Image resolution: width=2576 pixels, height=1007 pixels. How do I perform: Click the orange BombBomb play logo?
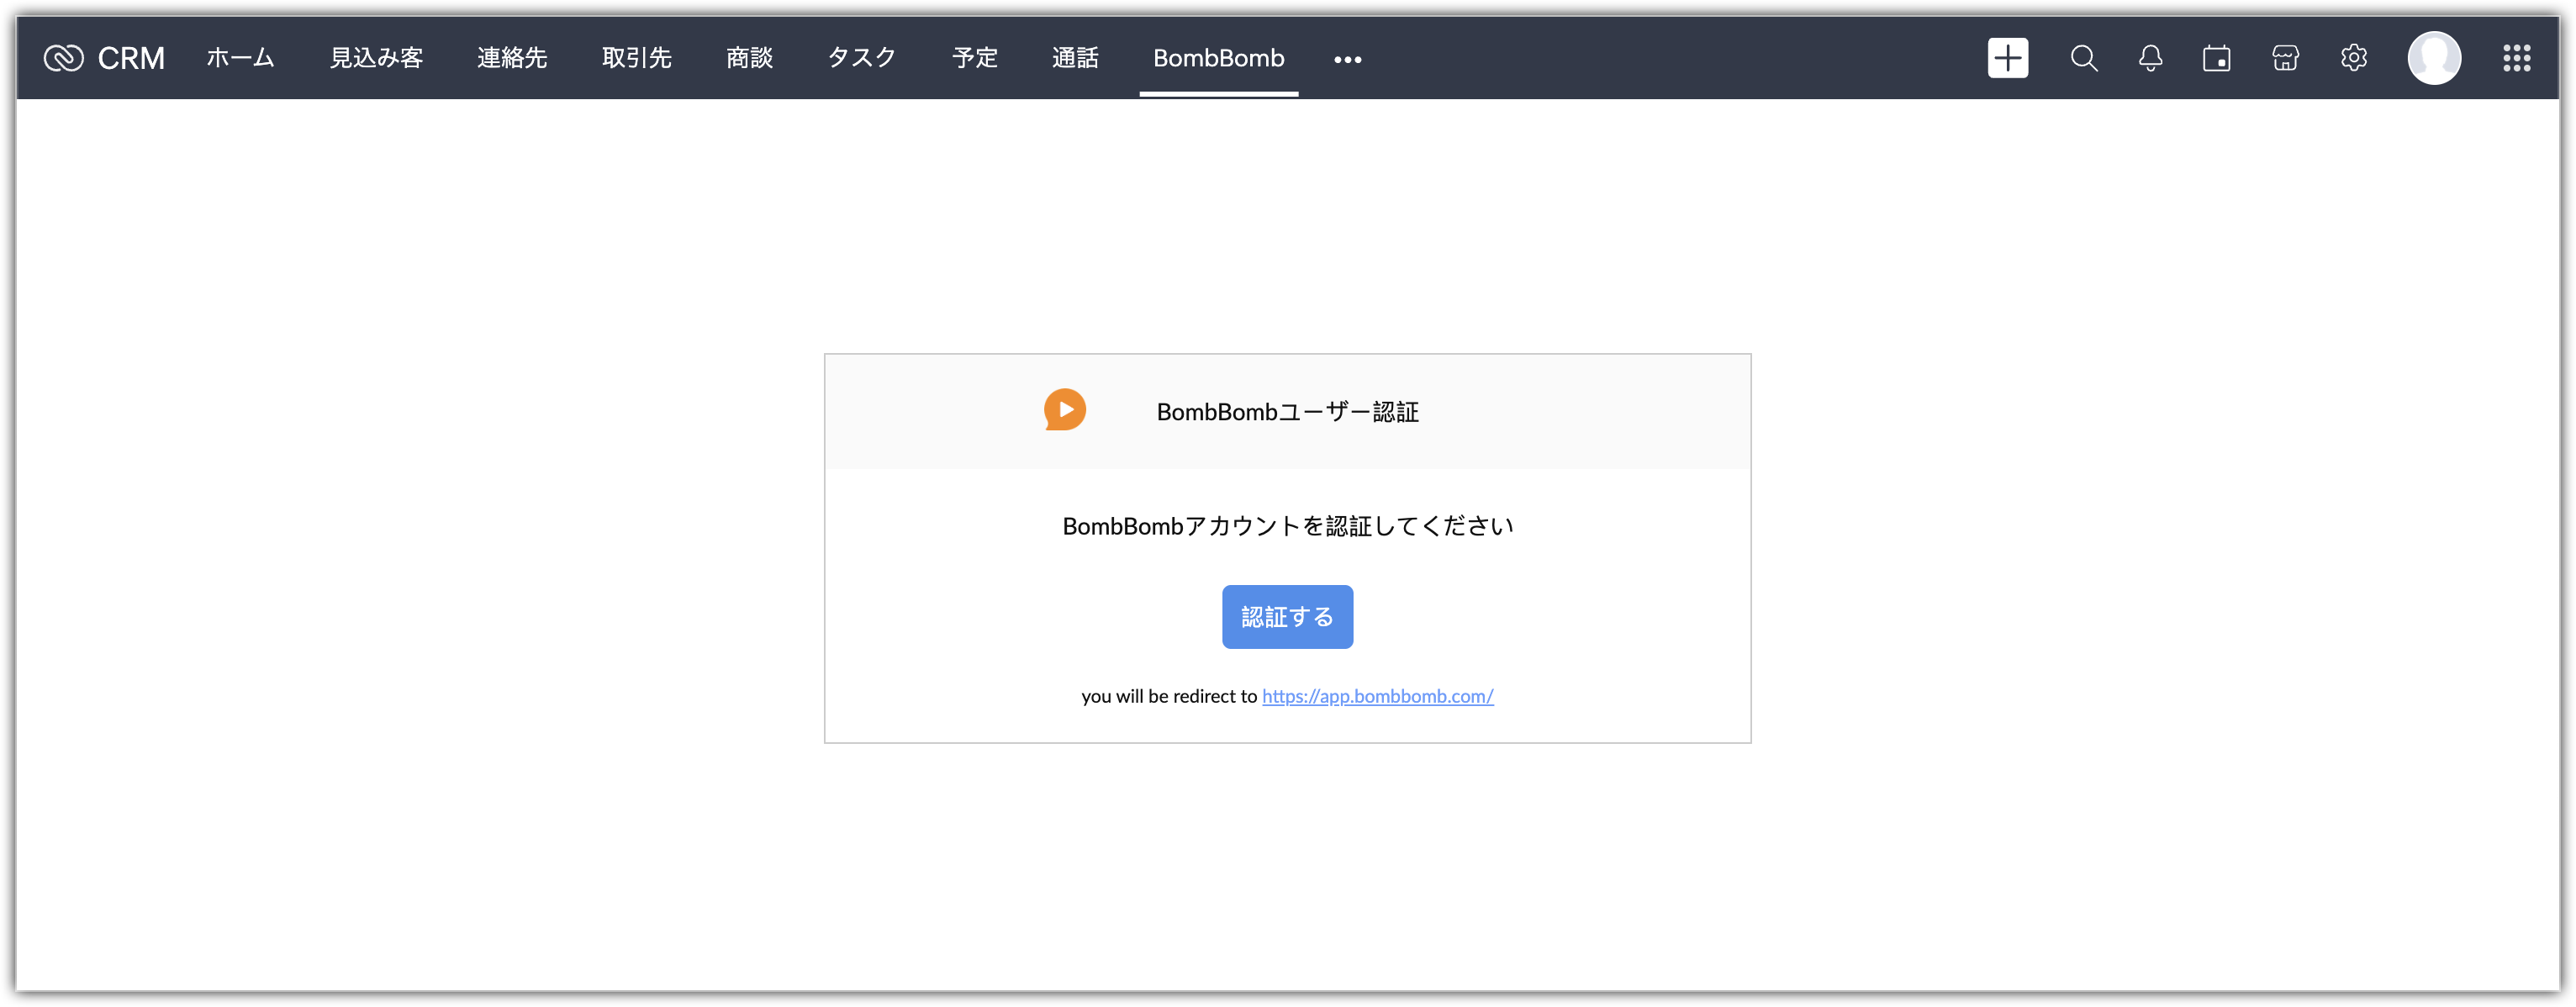1065,410
